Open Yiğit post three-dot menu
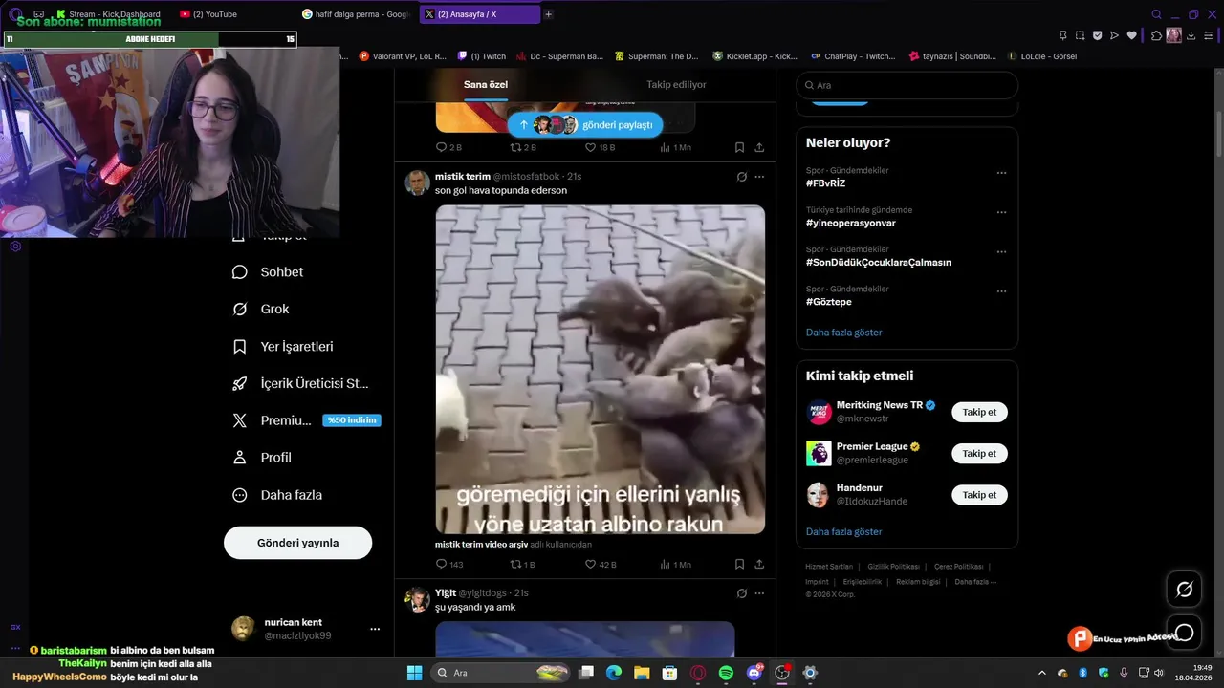The height and width of the screenshot is (688, 1224). [759, 593]
